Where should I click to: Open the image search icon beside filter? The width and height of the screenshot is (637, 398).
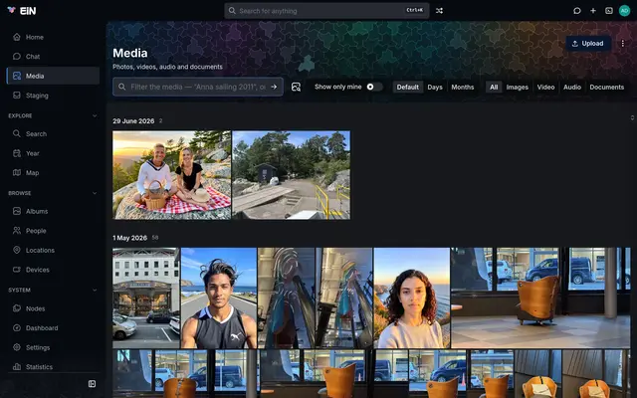pos(297,87)
